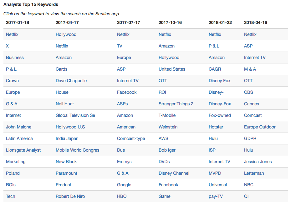Open the Europe Outdoor keyword

click(x=260, y=127)
